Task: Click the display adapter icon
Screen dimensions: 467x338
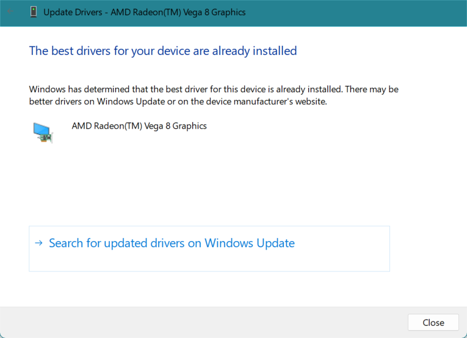Action: pyautogui.click(x=43, y=133)
